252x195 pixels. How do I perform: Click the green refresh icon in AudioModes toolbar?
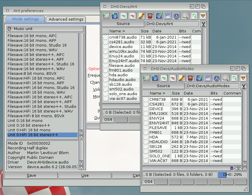click(x=234, y=78)
